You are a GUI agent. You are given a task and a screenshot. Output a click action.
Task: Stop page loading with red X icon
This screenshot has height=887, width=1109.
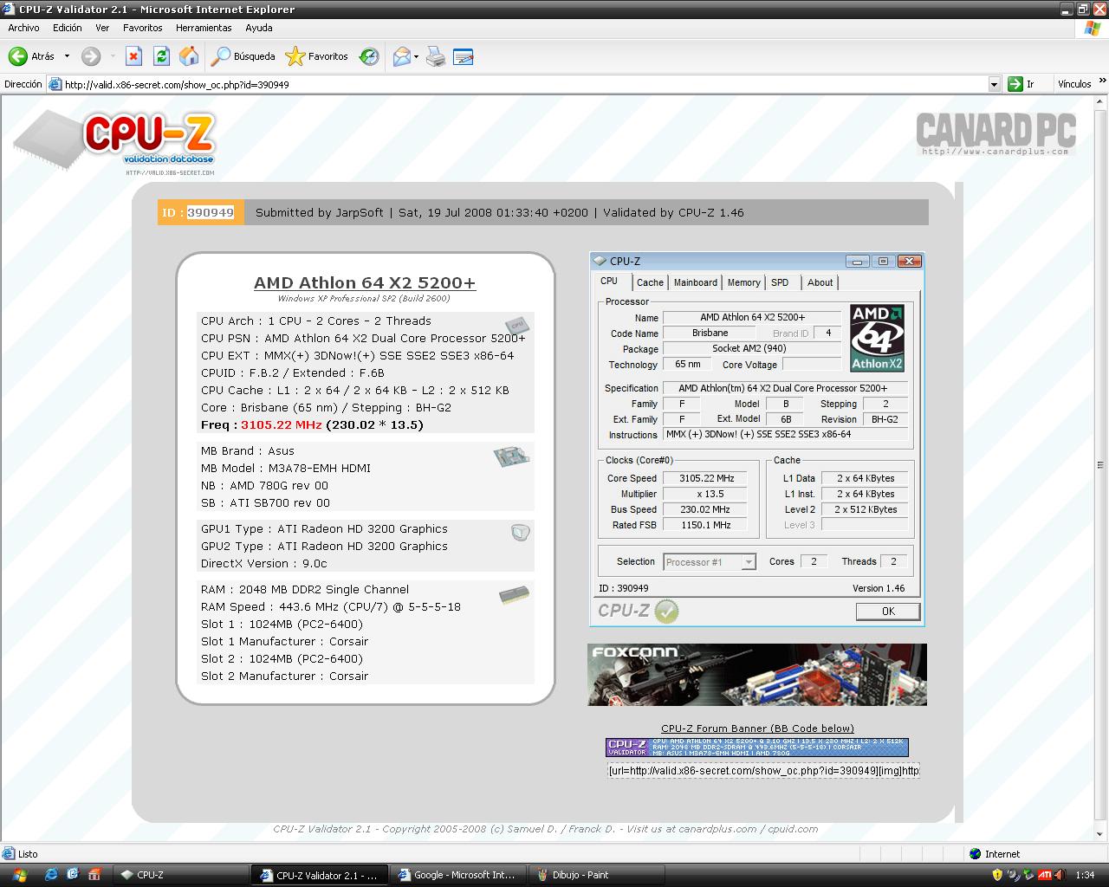133,56
